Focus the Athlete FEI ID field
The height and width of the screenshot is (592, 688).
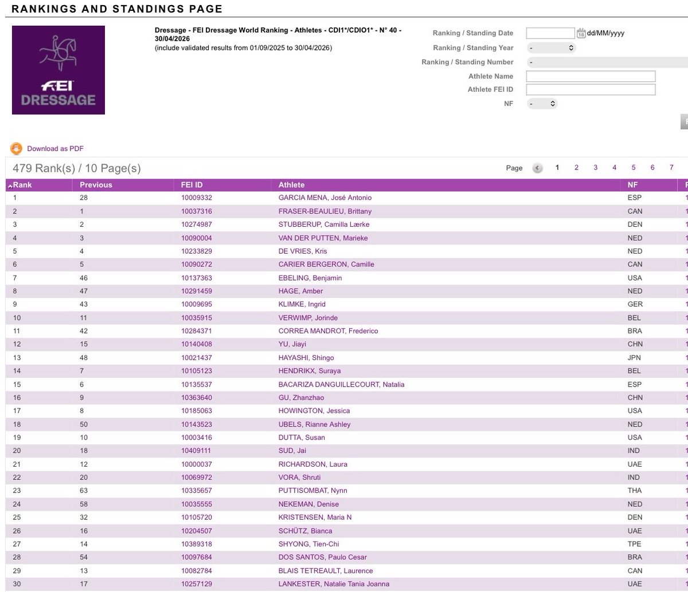click(591, 90)
